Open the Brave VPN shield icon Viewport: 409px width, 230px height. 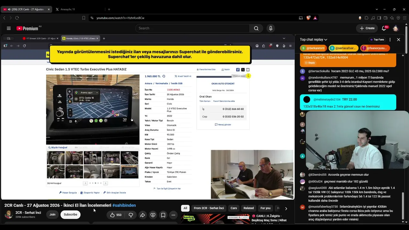pyautogui.click(x=398, y=18)
